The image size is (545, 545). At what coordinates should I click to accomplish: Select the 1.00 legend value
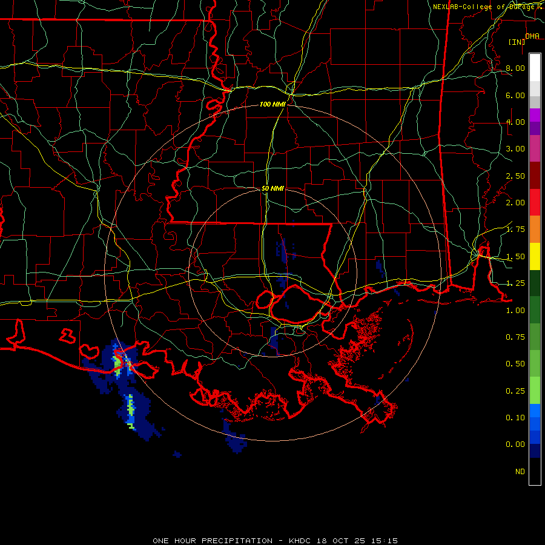coord(515,311)
